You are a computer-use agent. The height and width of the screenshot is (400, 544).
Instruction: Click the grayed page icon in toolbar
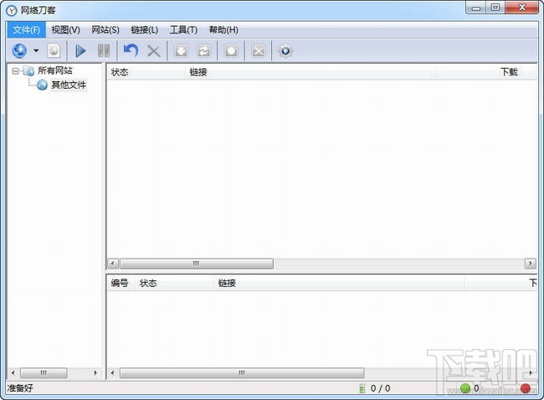point(54,51)
